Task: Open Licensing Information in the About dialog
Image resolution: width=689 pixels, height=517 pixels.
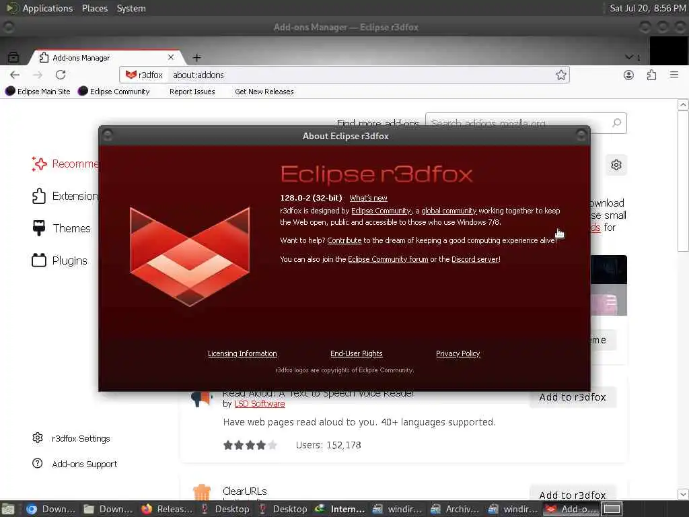Action: (x=242, y=353)
